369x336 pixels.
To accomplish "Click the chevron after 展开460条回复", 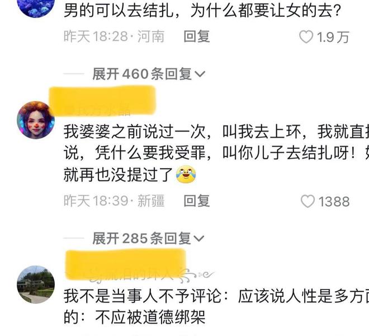I will [200, 74].
